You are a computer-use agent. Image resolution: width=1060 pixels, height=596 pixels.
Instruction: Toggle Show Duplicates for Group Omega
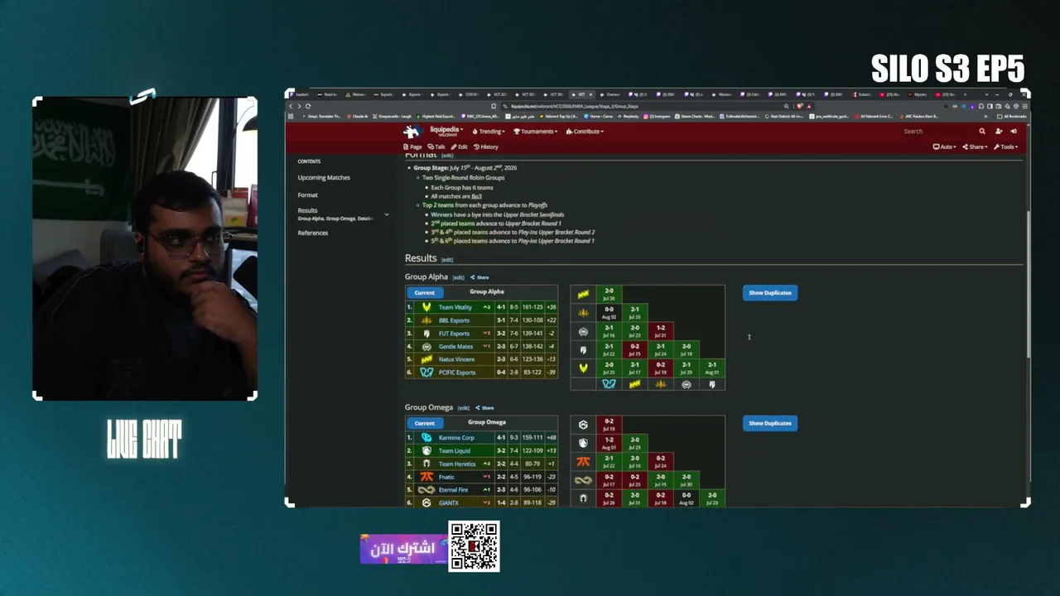pos(770,423)
